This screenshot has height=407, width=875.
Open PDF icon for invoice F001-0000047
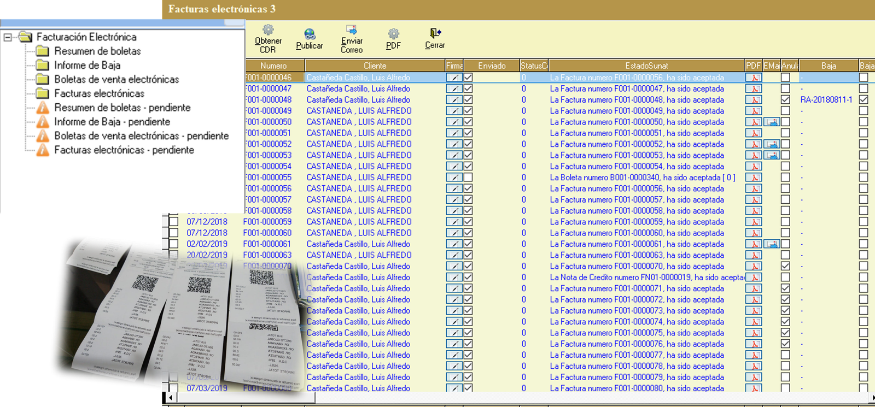click(x=754, y=89)
